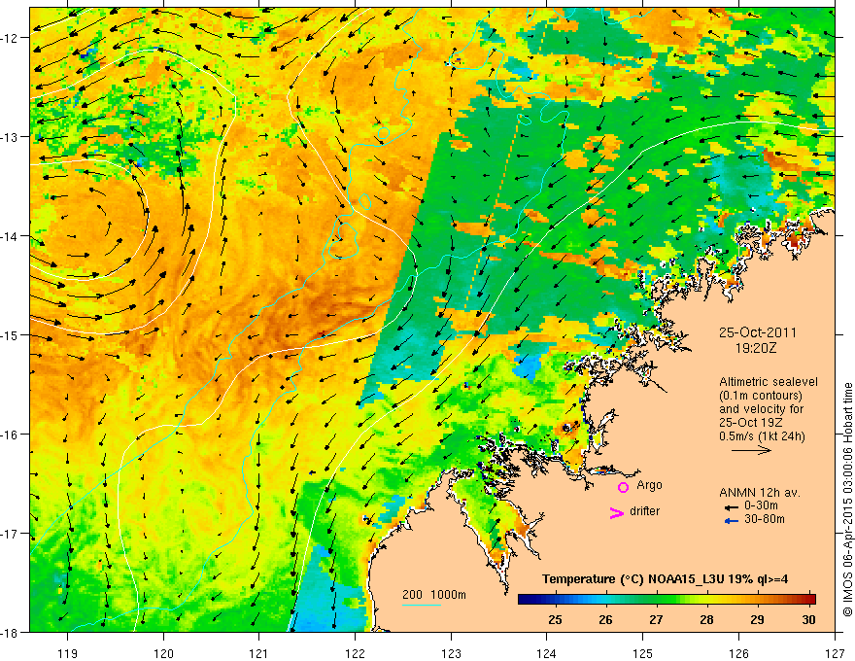
Task: Click longitude axis label 120
Action: coord(163,653)
